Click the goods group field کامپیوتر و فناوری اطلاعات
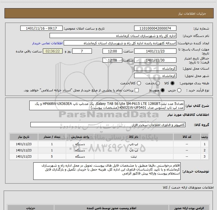 point(108,125)
